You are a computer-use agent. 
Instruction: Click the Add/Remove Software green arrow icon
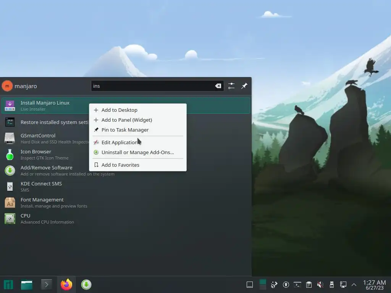click(10, 171)
